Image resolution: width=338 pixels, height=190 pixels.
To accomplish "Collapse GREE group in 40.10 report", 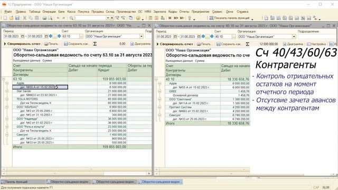I will tap(159, 91).
